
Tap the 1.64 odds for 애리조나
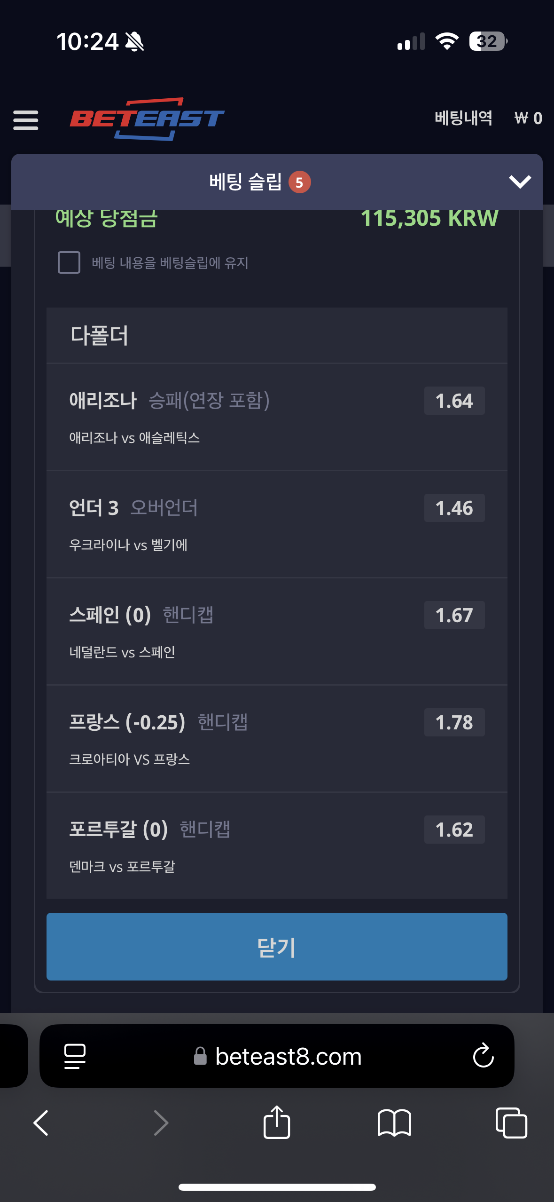pos(454,401)
